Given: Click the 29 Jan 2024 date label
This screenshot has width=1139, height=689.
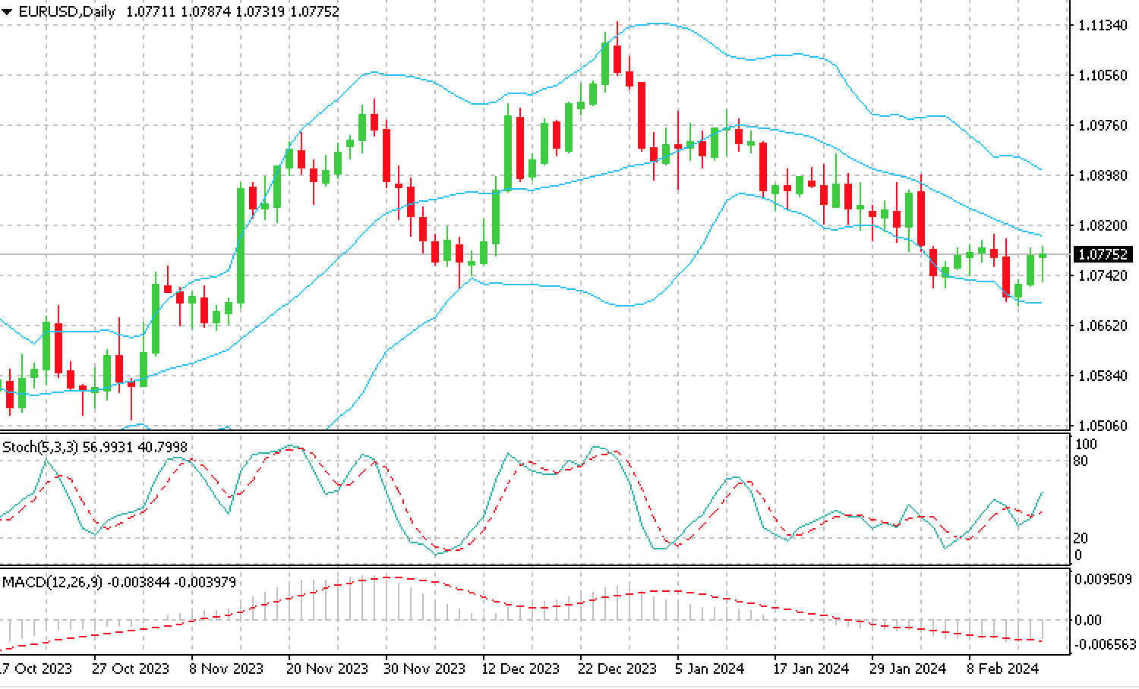Looking at the screenshot, I should click(x=908, y=669).
